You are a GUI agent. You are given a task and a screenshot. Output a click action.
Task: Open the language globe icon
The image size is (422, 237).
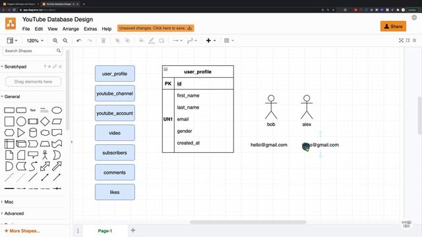tap(414, 18)
